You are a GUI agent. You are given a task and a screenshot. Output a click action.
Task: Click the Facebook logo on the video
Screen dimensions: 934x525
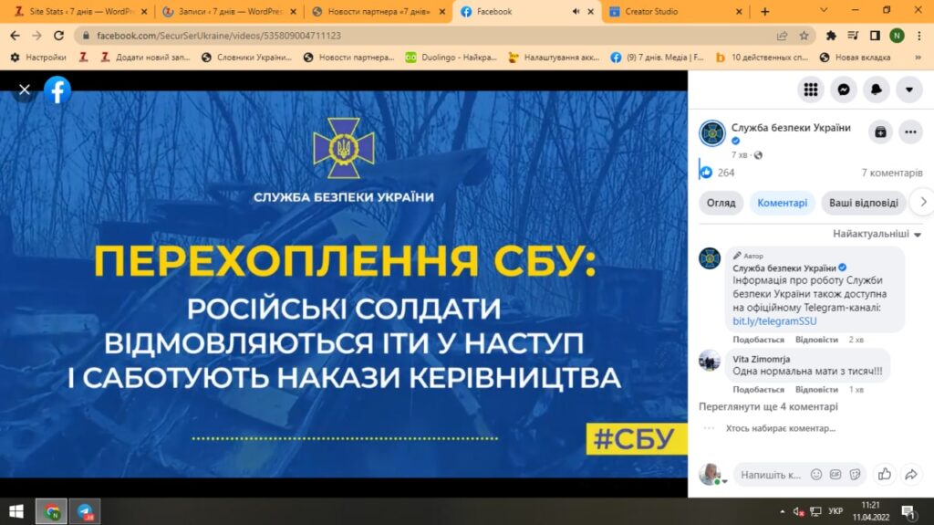(x=57, y=89)
